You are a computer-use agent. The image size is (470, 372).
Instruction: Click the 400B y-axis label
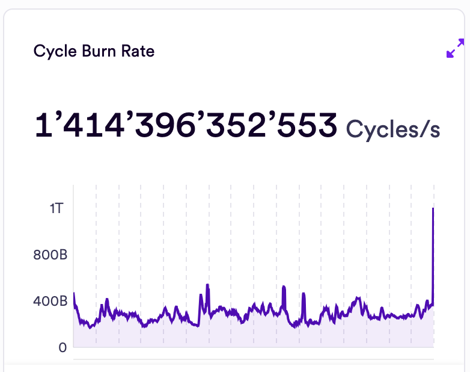[x=50, y=301]
